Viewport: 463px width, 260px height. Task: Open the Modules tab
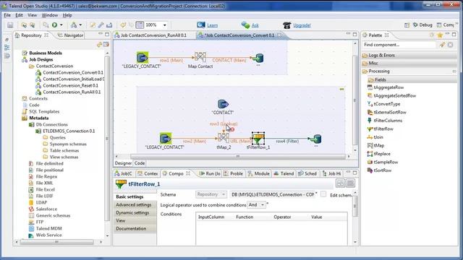point(258,173)
